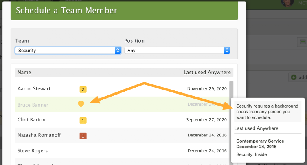Click the September 27, 2020 date
307x165 pixels.
[x=206, y=119]
